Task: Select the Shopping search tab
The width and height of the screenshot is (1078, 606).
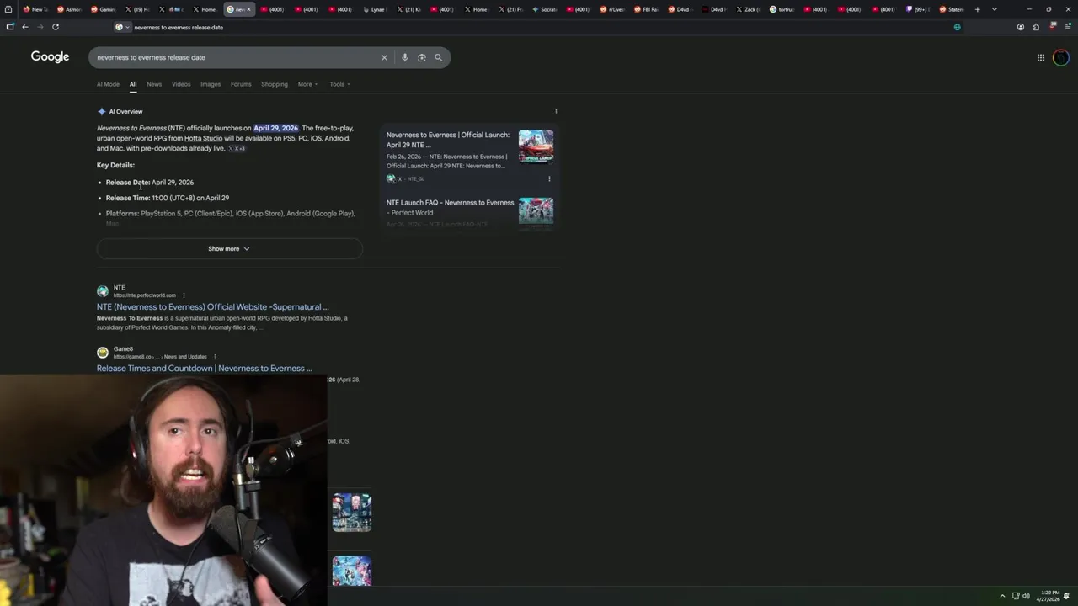Action: click(x=275, y=84)
